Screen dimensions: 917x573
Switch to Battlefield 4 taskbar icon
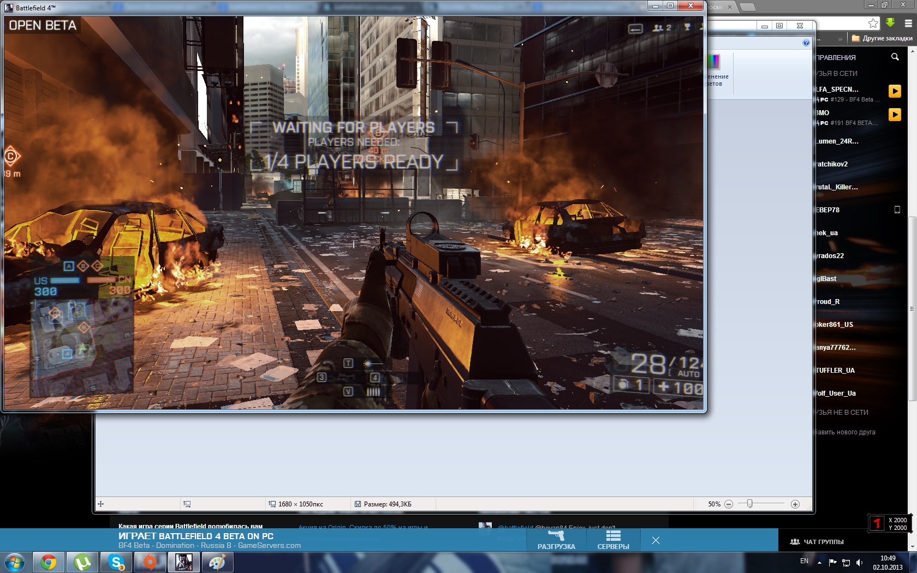click(x=184, y=562)
